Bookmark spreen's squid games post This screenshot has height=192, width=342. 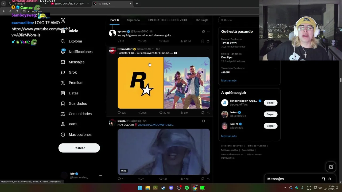tap(203, 41)
